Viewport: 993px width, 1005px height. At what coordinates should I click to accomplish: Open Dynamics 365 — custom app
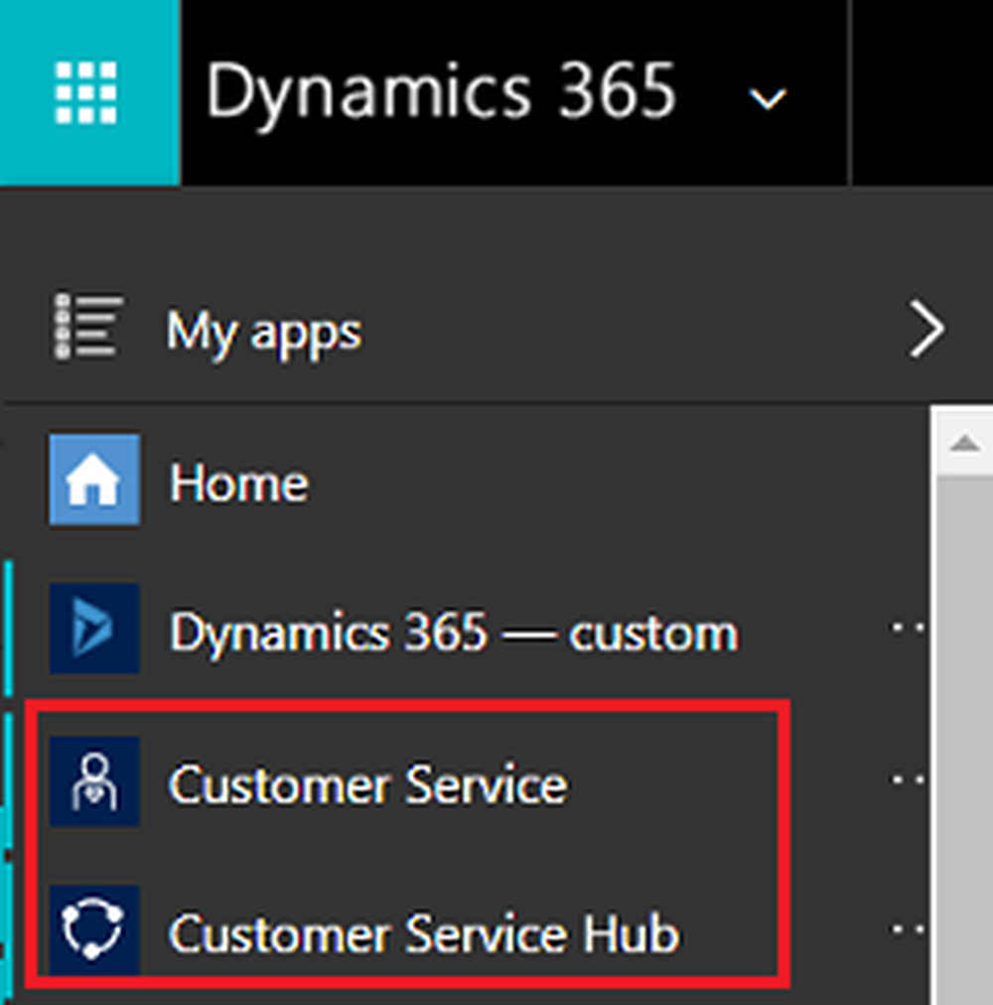[x=454, y=633]
